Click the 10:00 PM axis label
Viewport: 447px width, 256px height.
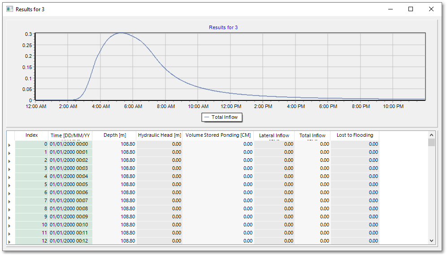click(x=393, y=106)
